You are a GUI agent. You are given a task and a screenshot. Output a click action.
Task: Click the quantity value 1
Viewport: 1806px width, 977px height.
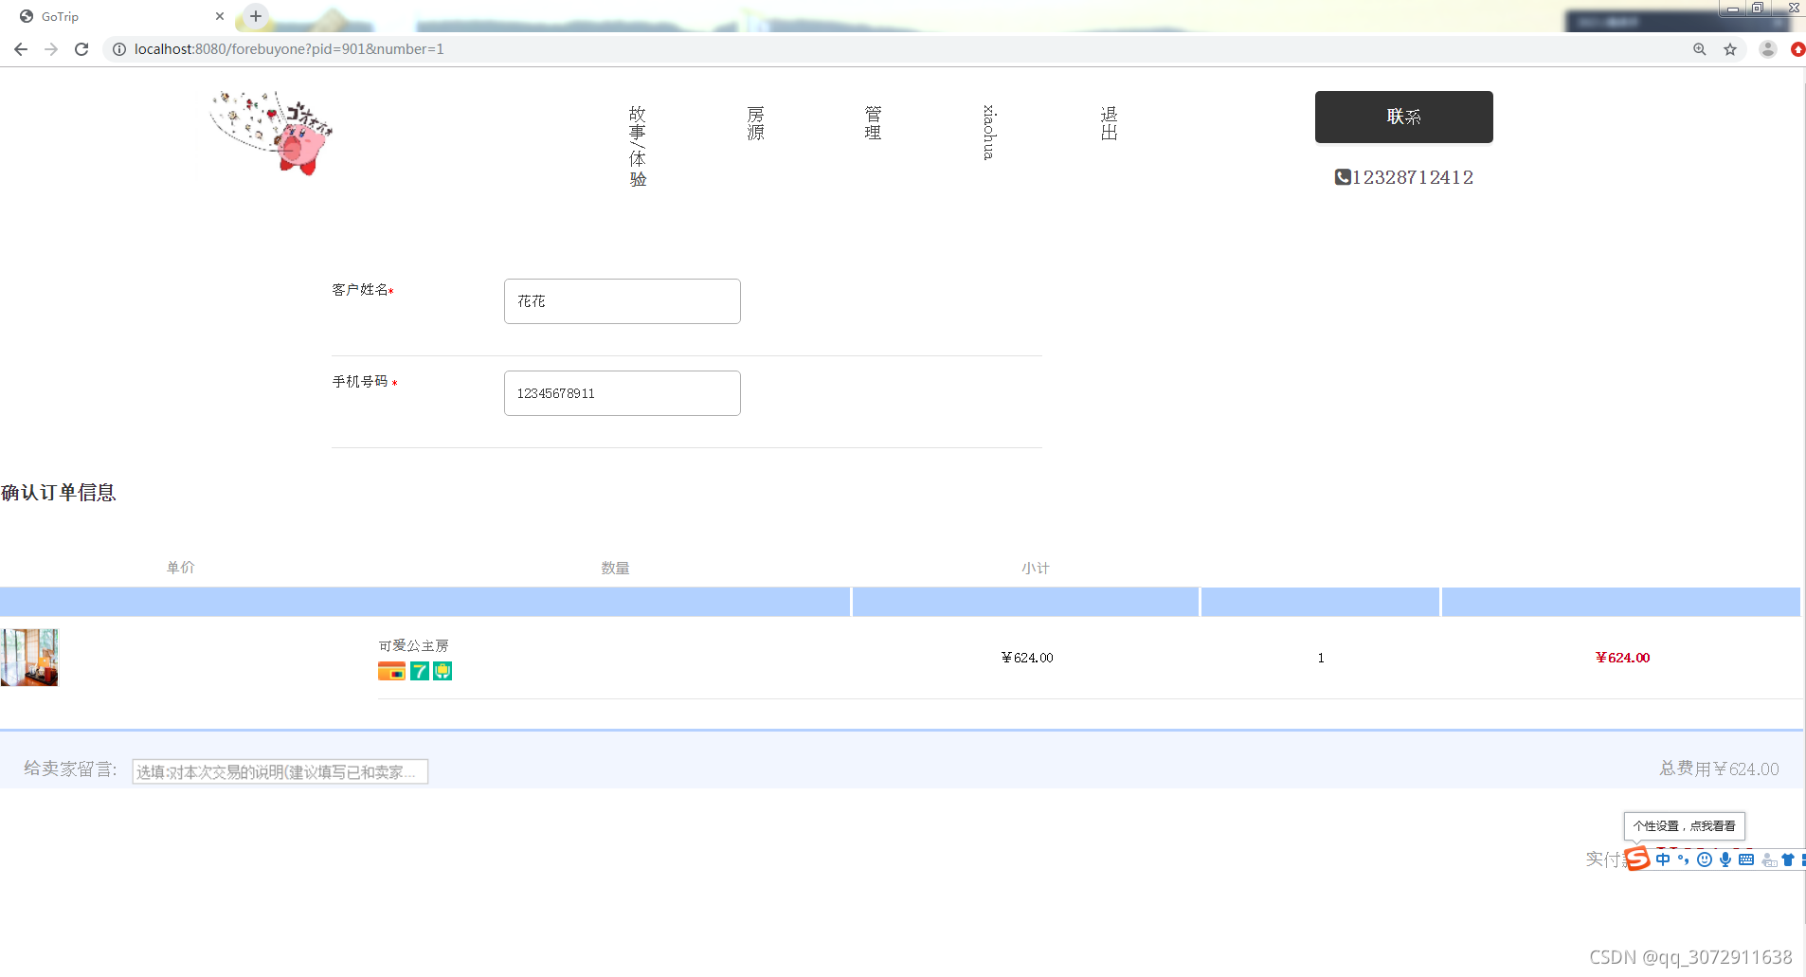coord(1321,658)
